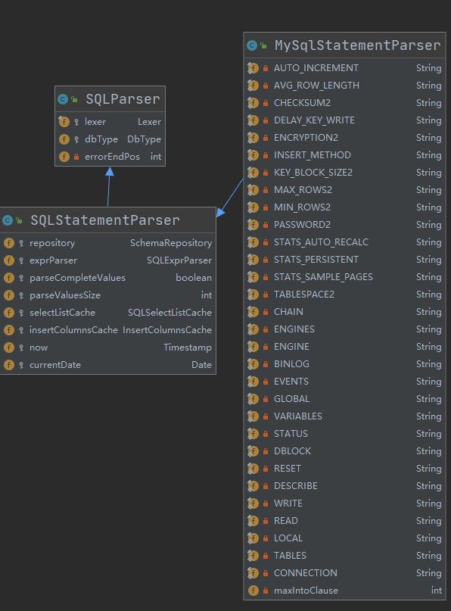The width and height of the screenshot is (451, 611).
Task: Click the lock icon next to GLOBAL
Action: pos(266,399)
